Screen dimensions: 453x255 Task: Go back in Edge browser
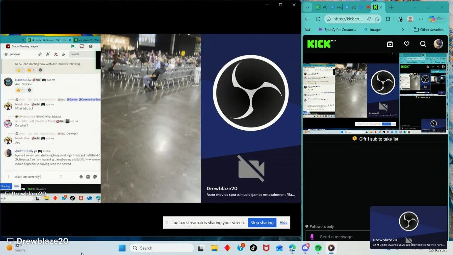tap(308, 19)
